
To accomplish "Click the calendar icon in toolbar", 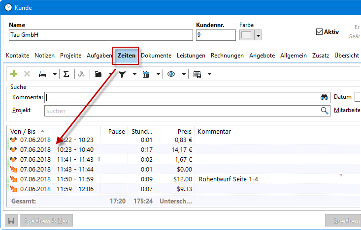I will [x=146, y=74].
